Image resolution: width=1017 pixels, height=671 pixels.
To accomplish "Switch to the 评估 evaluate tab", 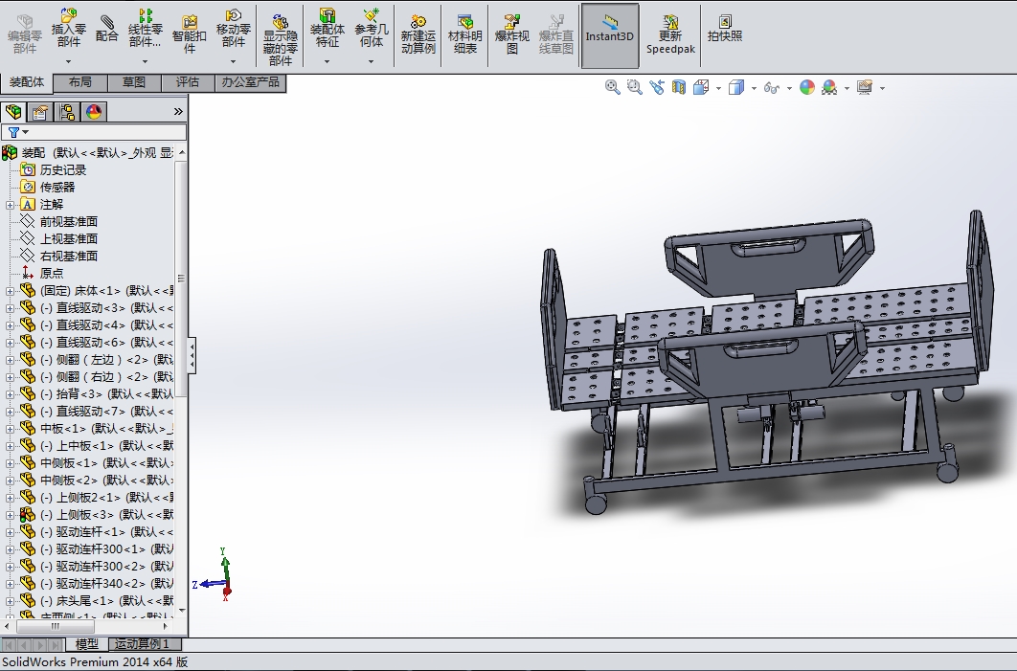I will pos(188,82).
